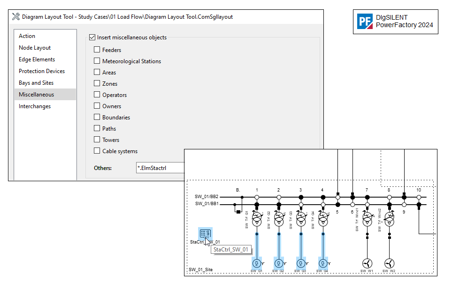Click the SW_Trf_G1 transformer symbol

(x=256, y=219)
